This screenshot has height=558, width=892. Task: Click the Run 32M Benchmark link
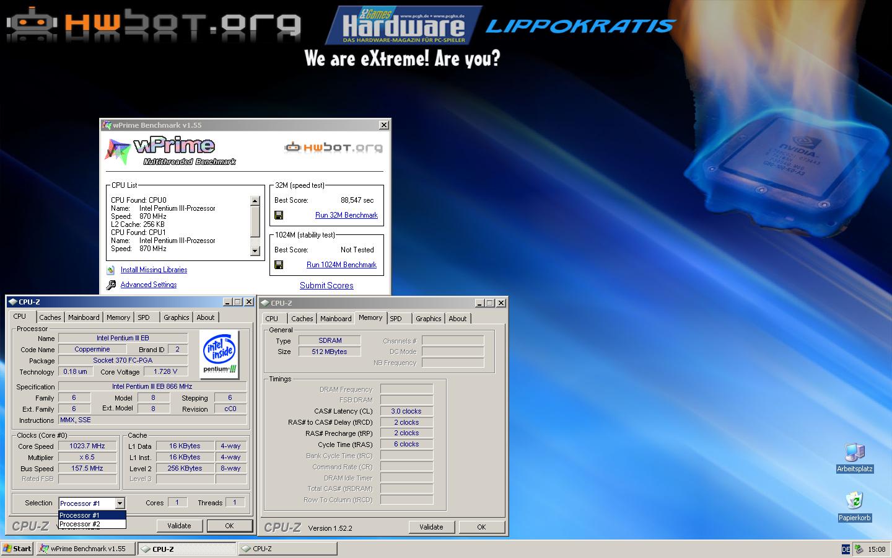[346, 215]
